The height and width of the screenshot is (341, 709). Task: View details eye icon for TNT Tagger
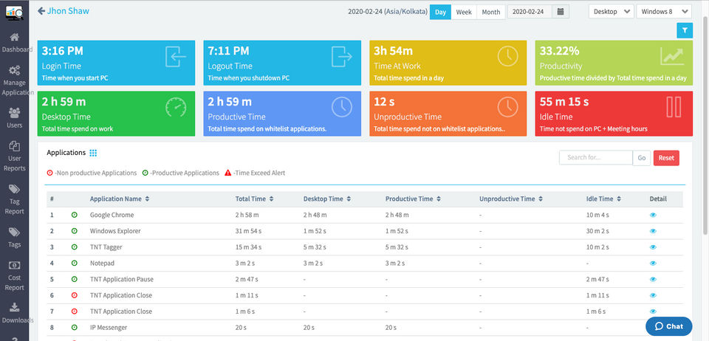(x=653, y=247)
